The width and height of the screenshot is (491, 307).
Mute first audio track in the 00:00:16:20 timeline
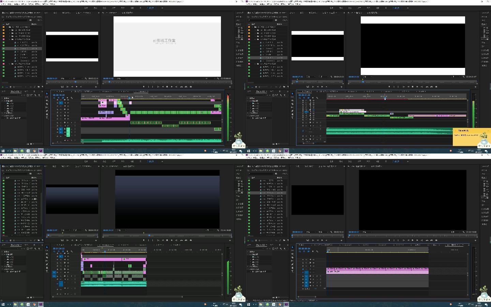(68, 122)
